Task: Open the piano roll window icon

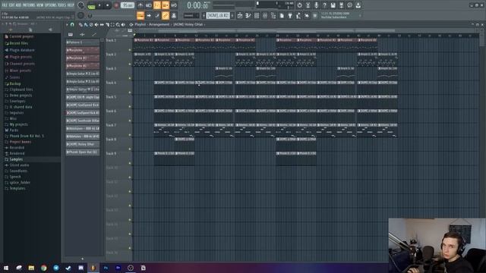Action: 248,15
